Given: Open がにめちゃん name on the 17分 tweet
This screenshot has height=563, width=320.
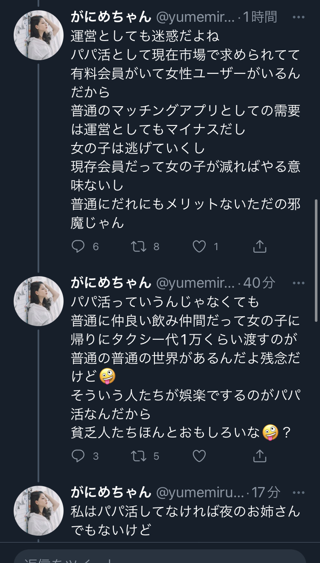Looking at the screenshot, I should 111,493.
